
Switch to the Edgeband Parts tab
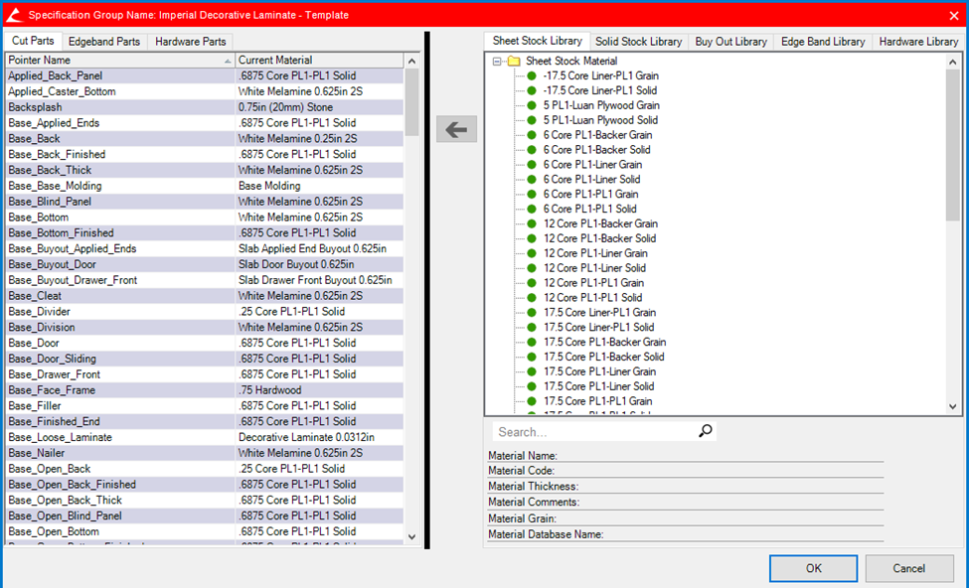(106, 42)
